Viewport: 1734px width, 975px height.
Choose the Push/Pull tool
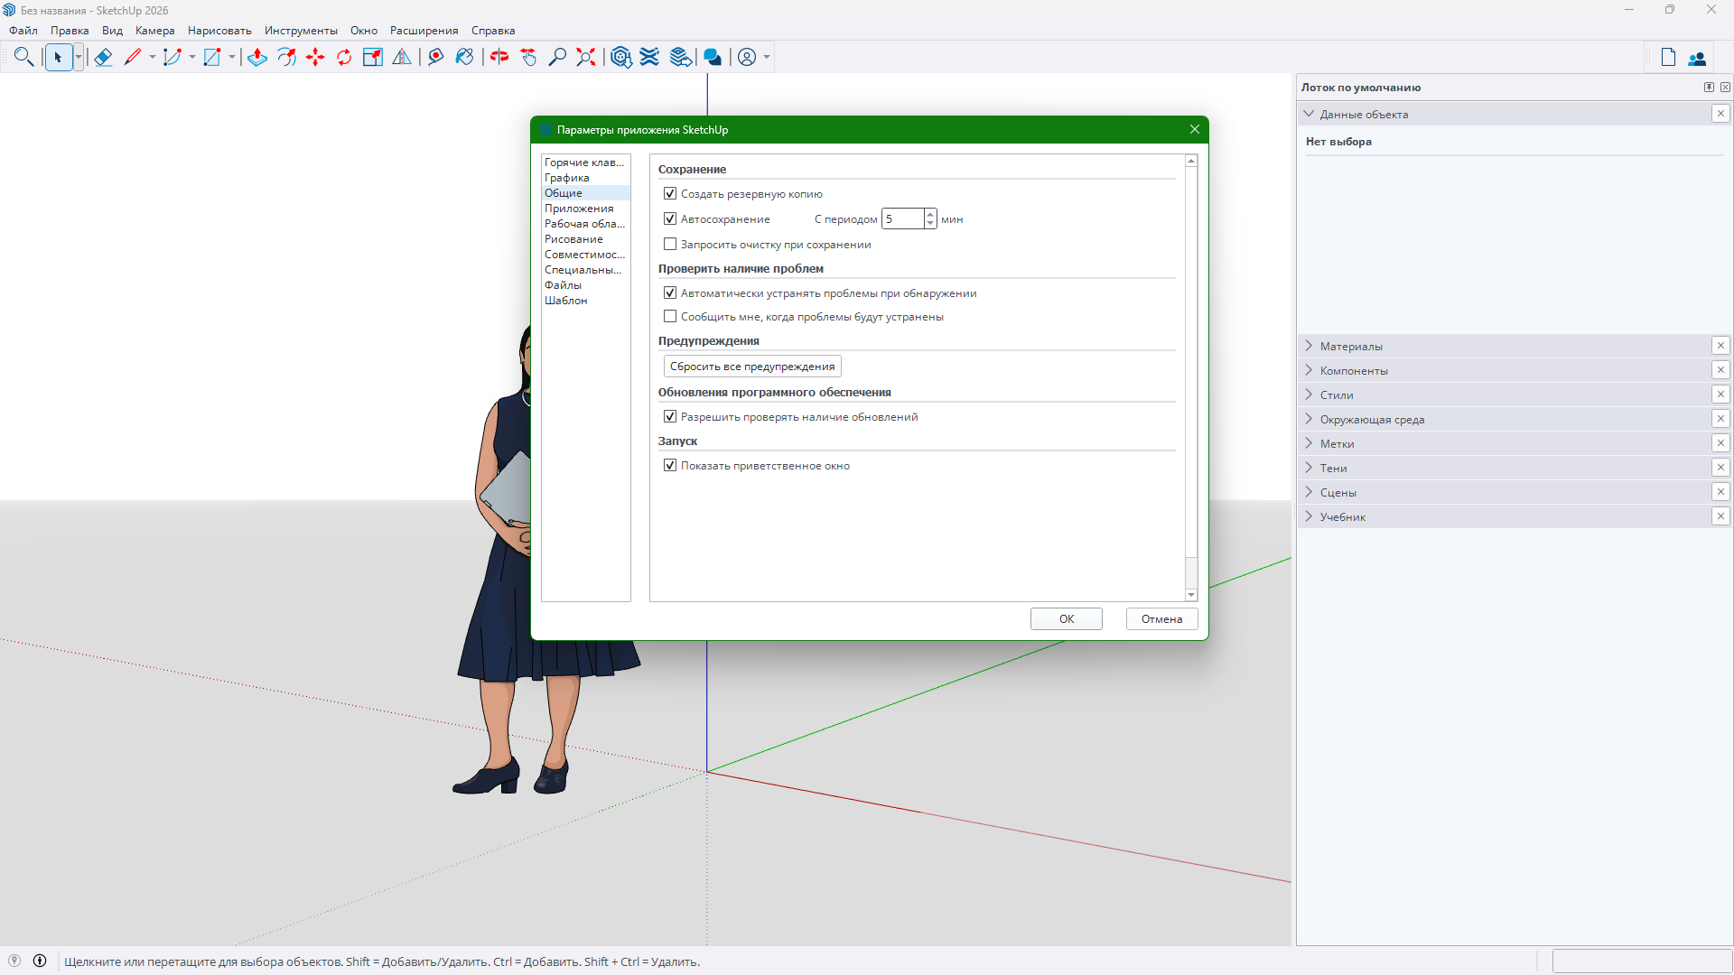[256, 57]
